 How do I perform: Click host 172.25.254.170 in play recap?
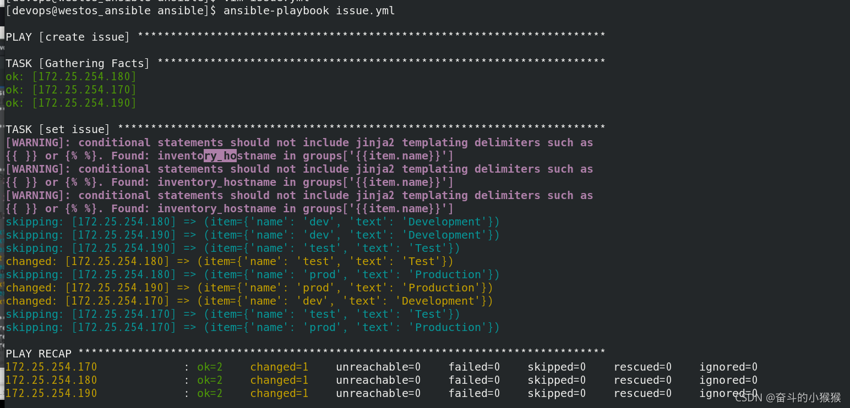(51, 367)
